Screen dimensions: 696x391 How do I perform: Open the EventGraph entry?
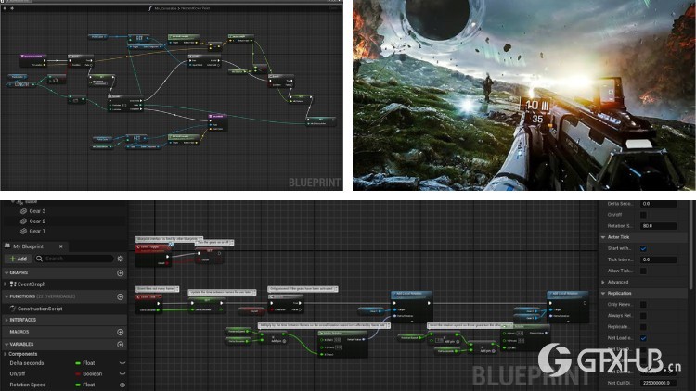(32, 284)
